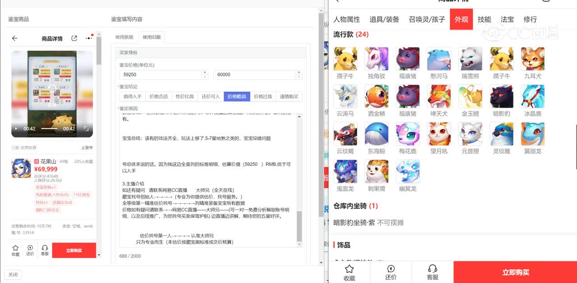This screenshot has width=577, height=283.
Task: Open video fullscreen mode
Action: [x=86, y=128]
